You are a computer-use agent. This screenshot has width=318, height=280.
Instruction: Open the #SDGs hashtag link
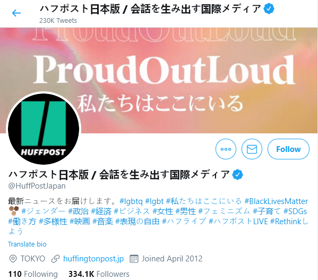tap(295, 211)
